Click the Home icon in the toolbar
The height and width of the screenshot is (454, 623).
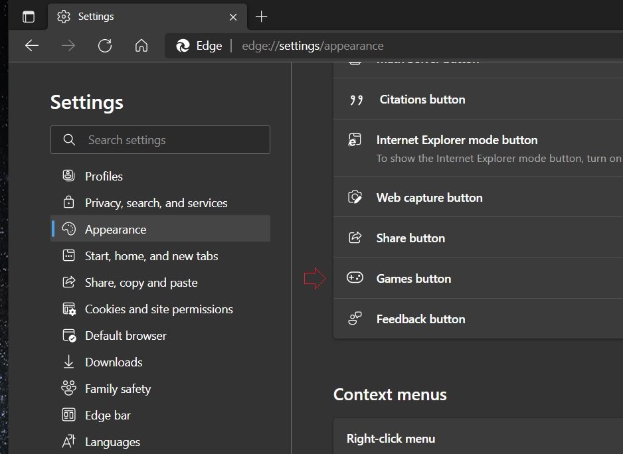[x=141, y=46]
